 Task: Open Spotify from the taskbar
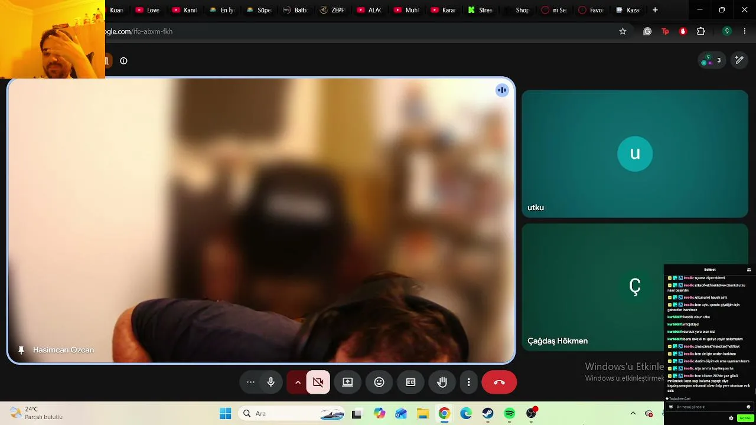click(510, 414)
